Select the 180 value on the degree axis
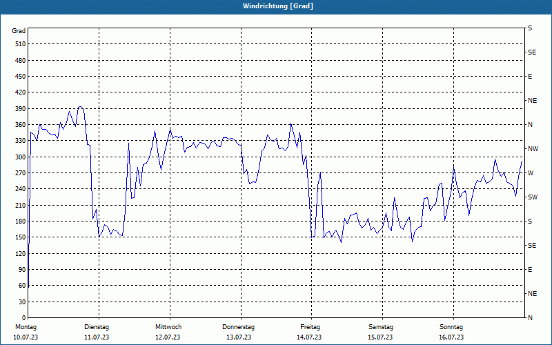 click(x=21, y=221)
